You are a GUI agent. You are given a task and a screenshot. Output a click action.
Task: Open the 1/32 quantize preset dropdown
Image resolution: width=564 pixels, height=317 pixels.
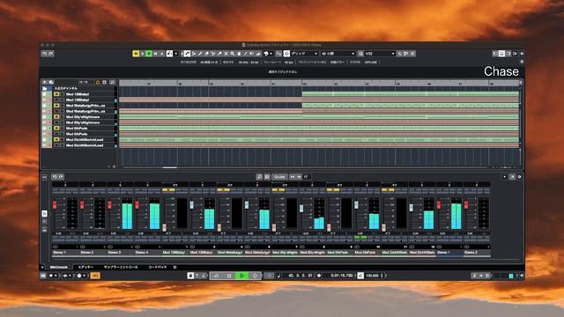380,54
